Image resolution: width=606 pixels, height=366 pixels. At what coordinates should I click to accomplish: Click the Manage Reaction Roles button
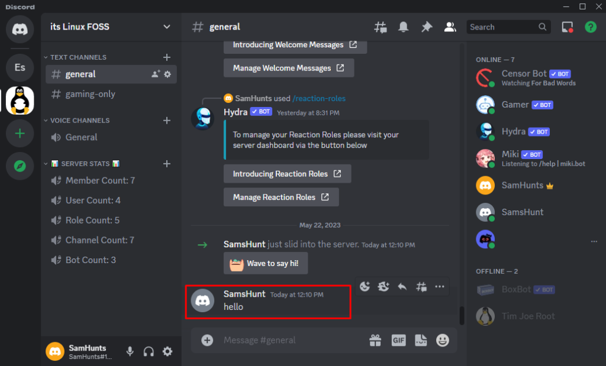coord(281,197)
